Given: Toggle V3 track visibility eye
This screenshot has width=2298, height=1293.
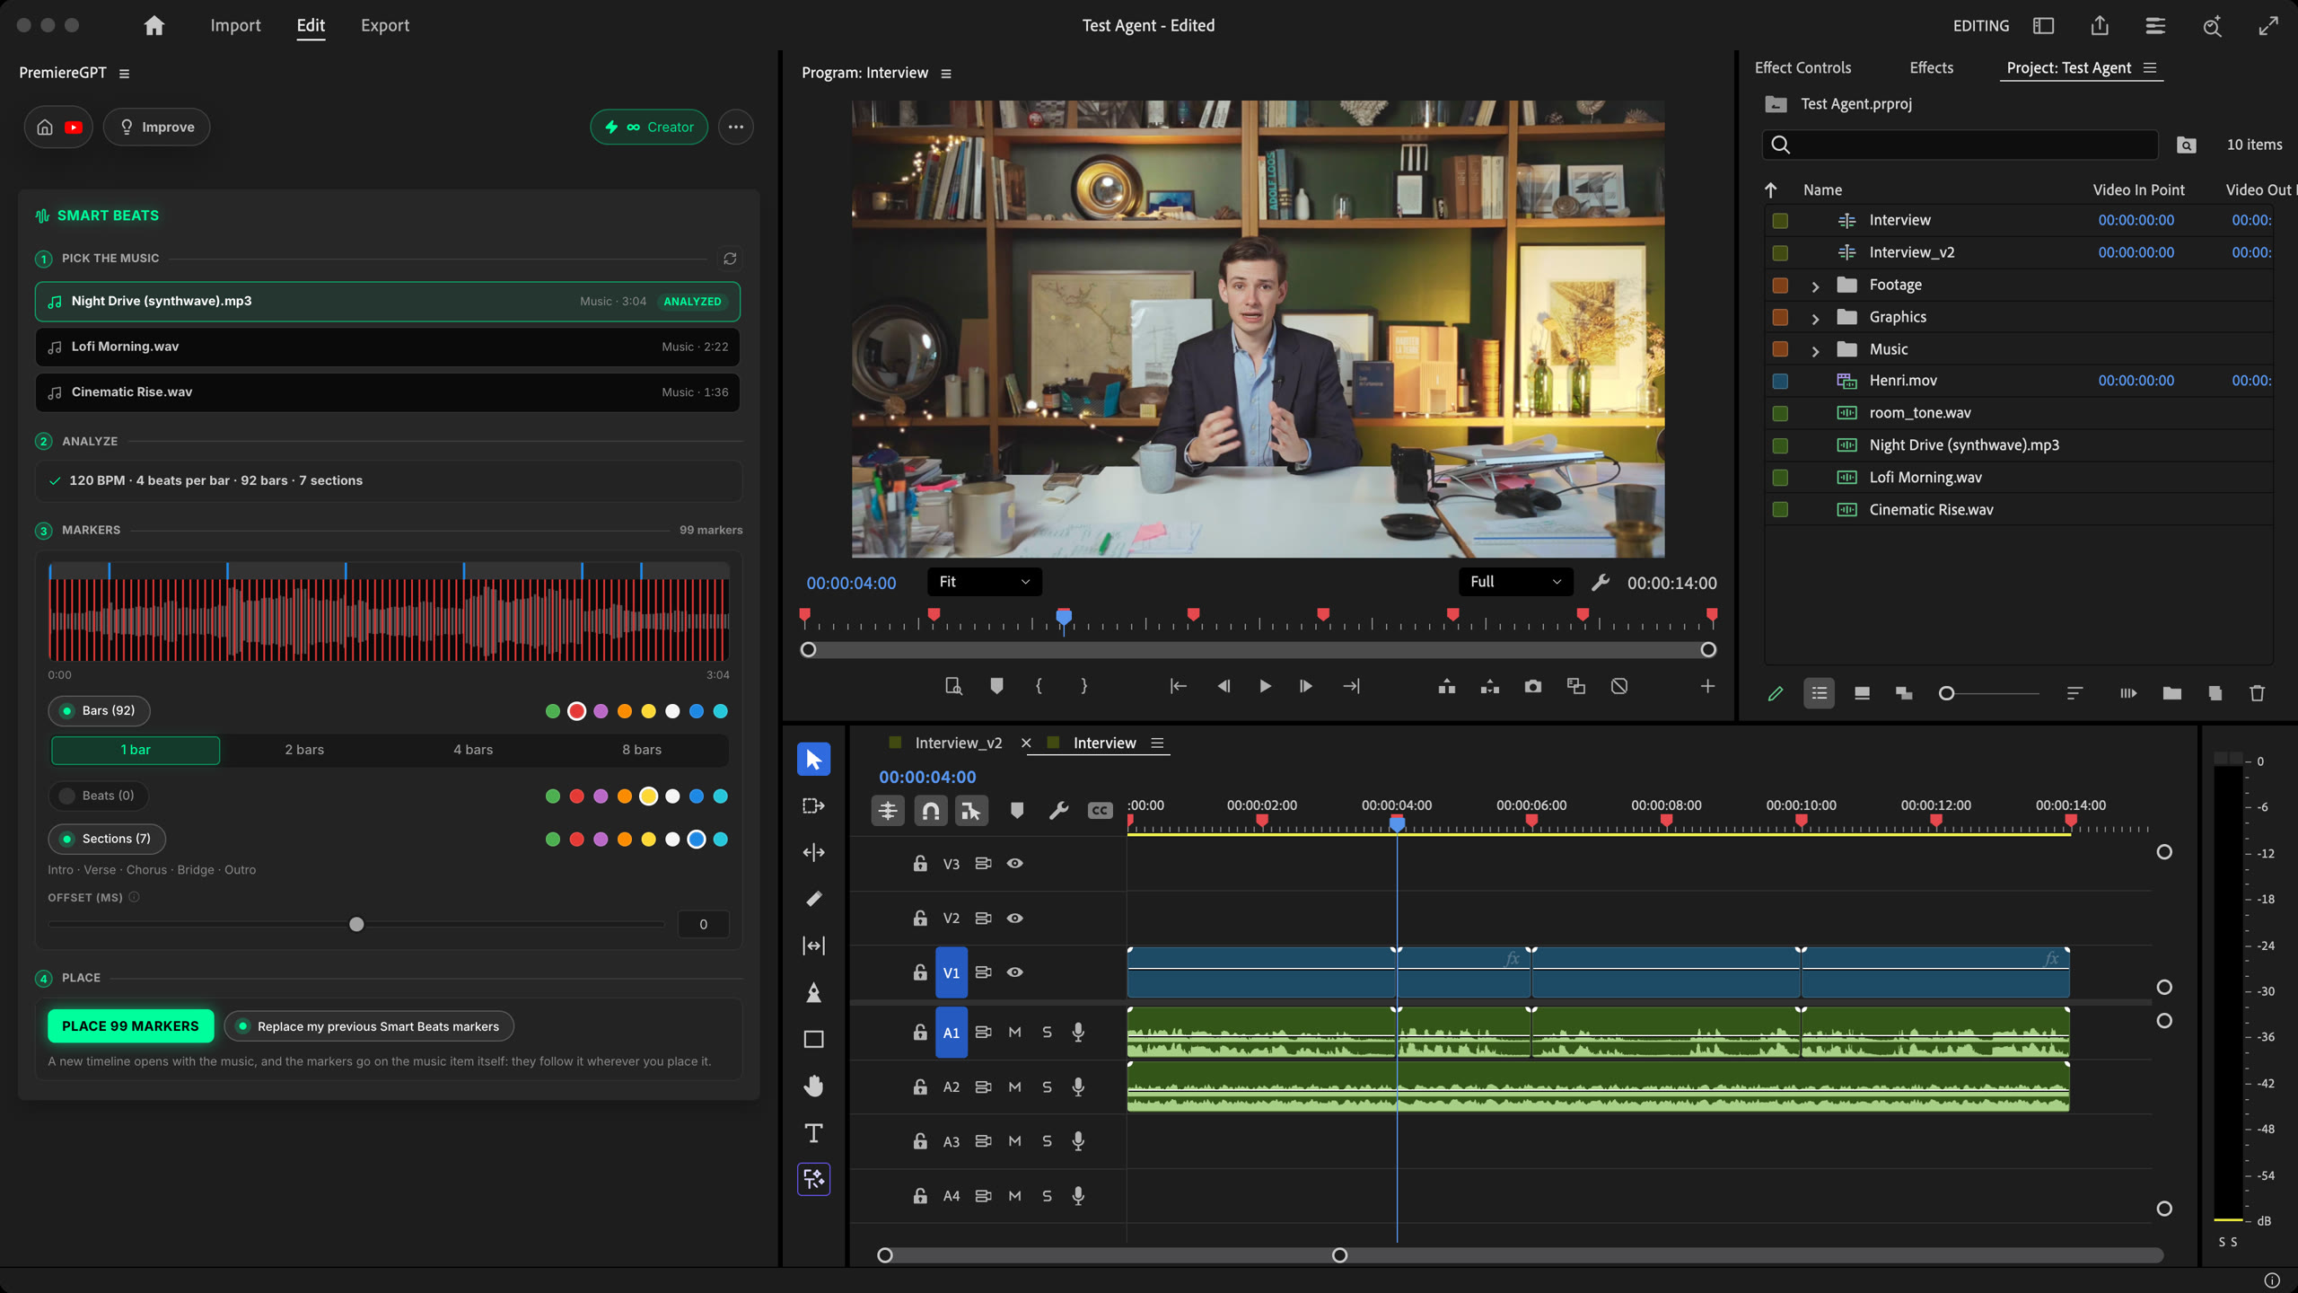Looking at the screenshot, I should pos(1015,864).
